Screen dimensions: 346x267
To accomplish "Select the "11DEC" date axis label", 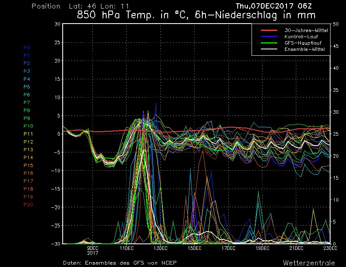I will (127, 248).
